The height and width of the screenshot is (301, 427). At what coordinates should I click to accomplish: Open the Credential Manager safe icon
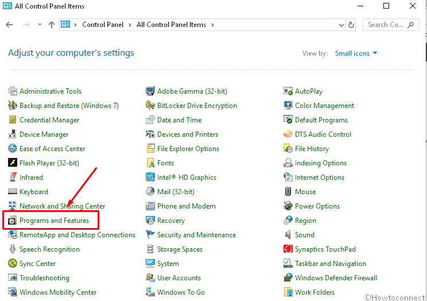(x=13, y=119)
